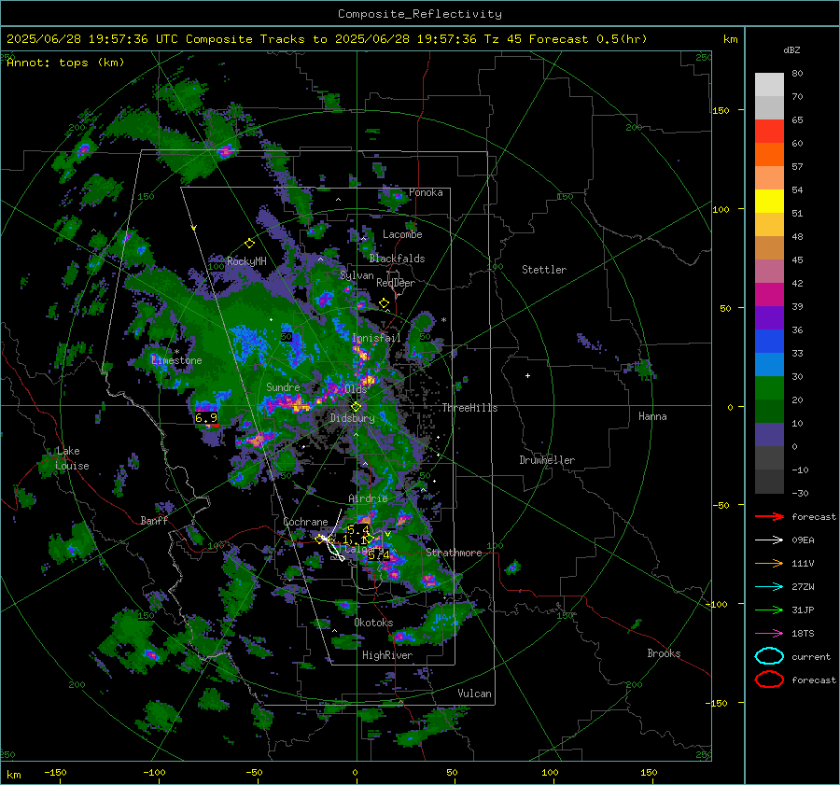Click the 'Forecast 0.5(hr)' header text
Viewport: 840px width, 785px height.
pos(588,39)
